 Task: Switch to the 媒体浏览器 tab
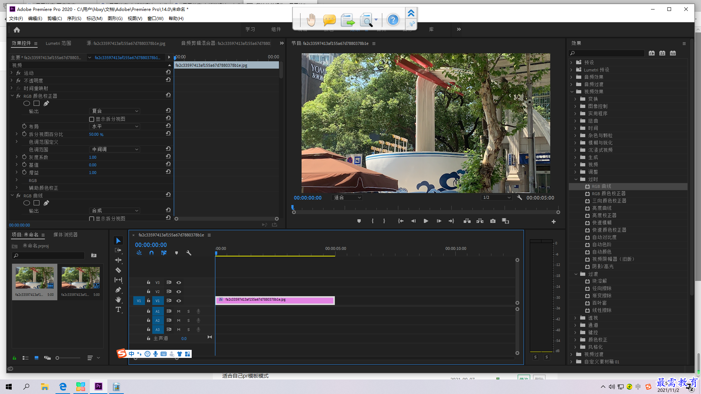tap(65, 235)
